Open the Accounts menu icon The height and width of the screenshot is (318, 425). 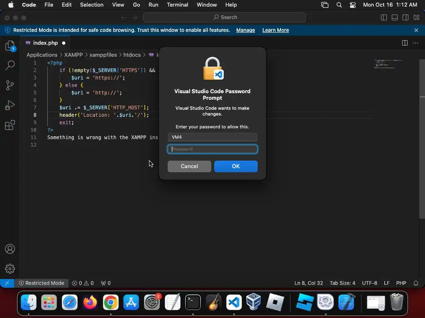pyautogui.click(x=10, y=249)
